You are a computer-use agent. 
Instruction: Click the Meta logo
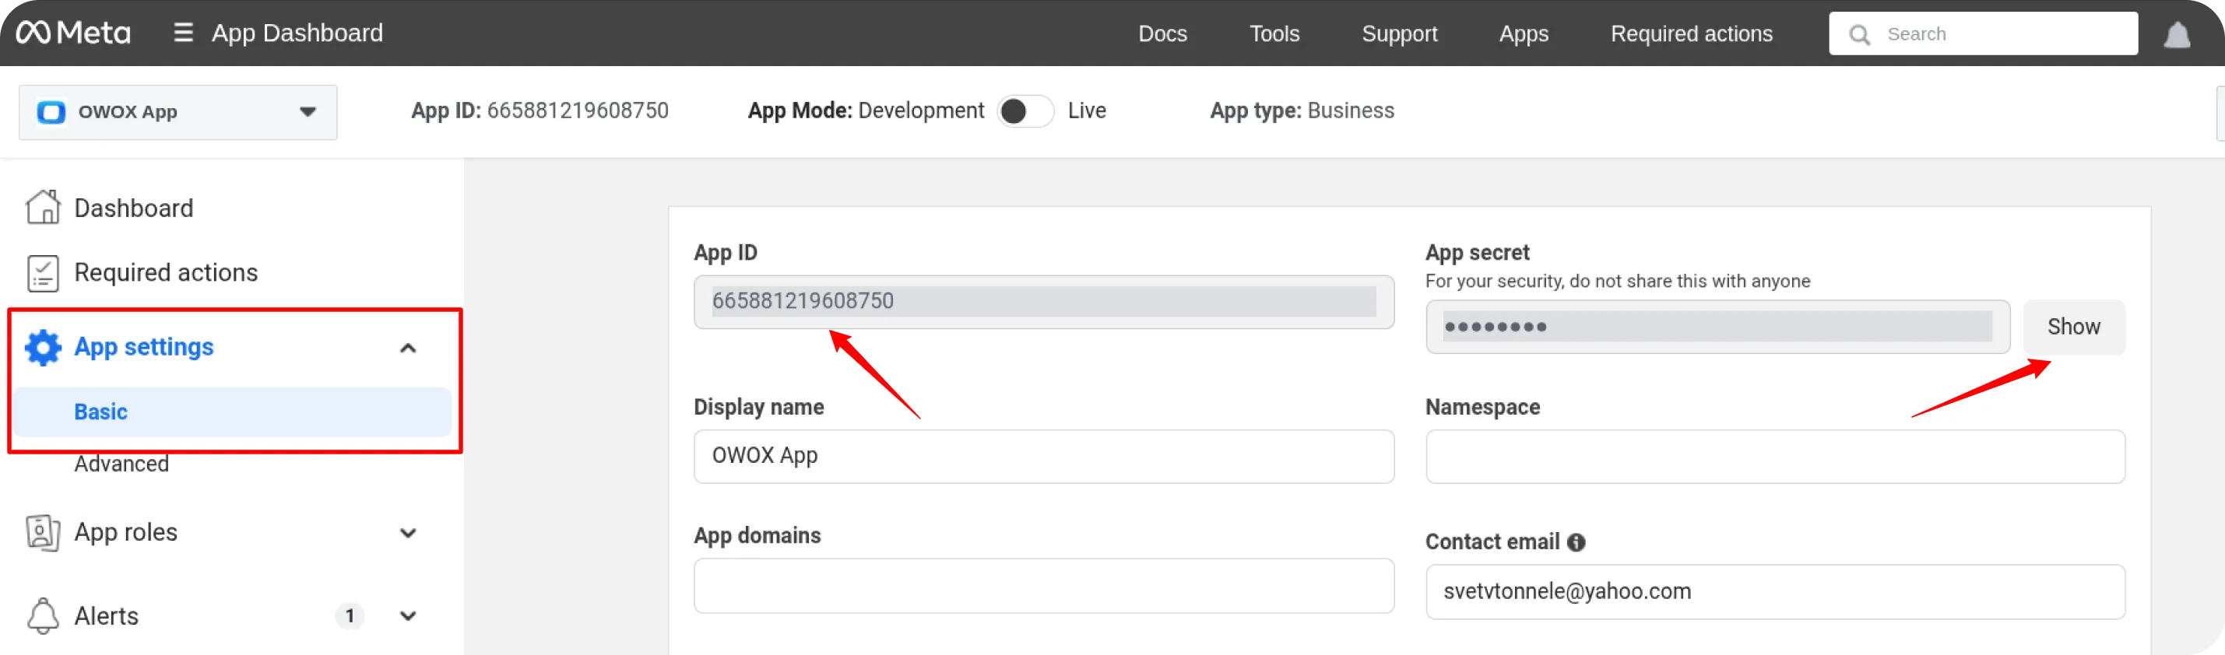[72, 33]
